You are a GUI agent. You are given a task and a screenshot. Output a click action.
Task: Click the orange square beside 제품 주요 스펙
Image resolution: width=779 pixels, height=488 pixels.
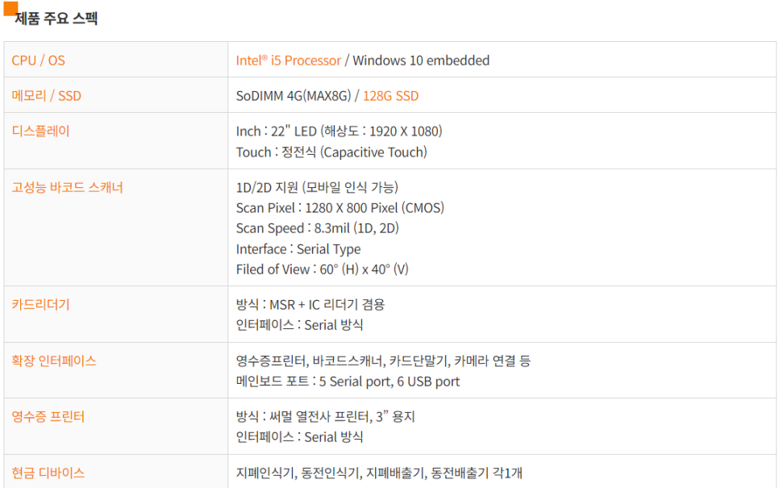click(x=10, y=8)
